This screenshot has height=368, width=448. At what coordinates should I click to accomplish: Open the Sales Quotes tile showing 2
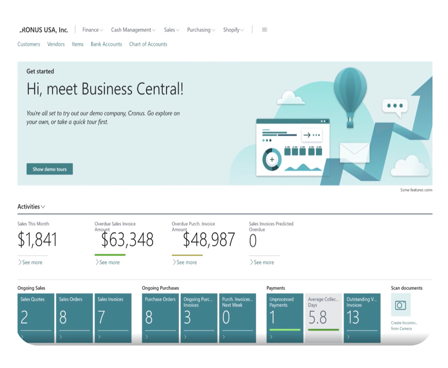pos(36,318)
